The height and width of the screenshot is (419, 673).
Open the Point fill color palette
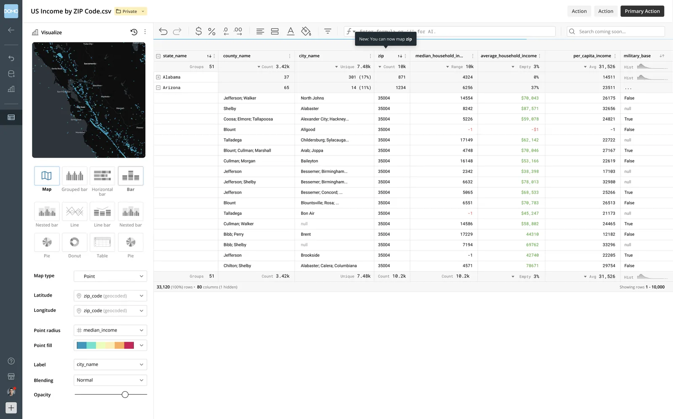coord(110,345)
